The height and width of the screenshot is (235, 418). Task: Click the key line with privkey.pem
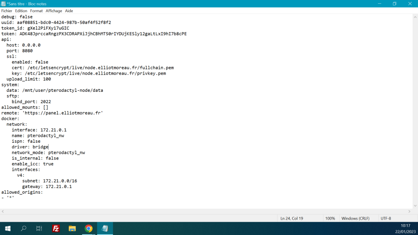point(89,73)
